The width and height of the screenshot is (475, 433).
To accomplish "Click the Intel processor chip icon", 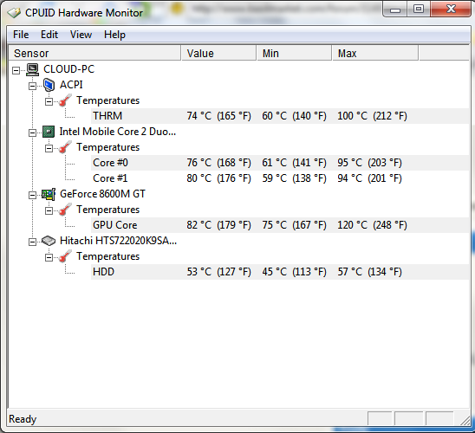I will [49, 132].
